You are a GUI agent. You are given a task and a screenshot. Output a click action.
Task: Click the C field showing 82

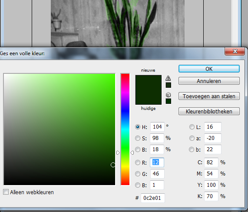point(212,162)
